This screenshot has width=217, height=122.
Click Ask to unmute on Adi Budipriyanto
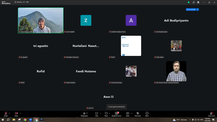click(191, 9)
